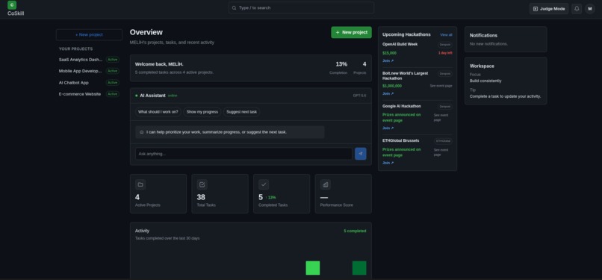Join the ETHGlobal Brussels hackathon
Image resolution: width=602 pixels, height=280 pixels.
388,163
